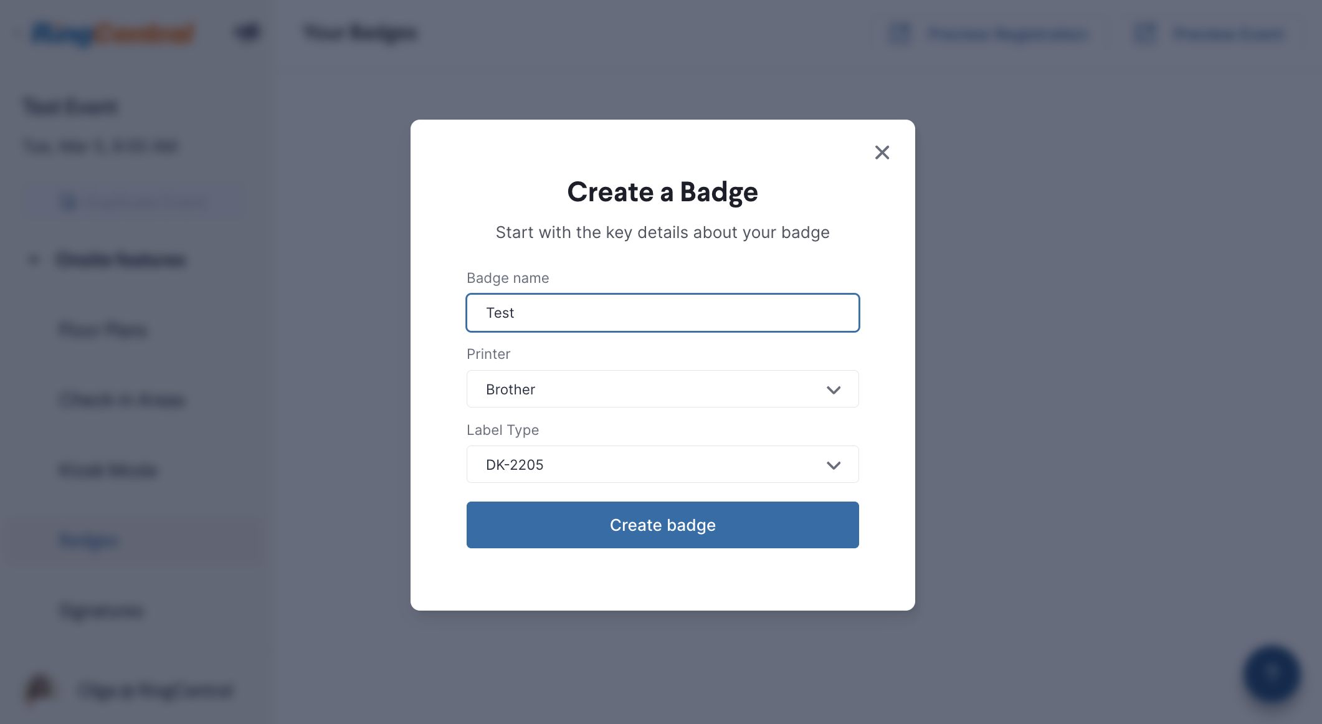
Task: Click the RingCentral logo in header
Action: [113, 33]
